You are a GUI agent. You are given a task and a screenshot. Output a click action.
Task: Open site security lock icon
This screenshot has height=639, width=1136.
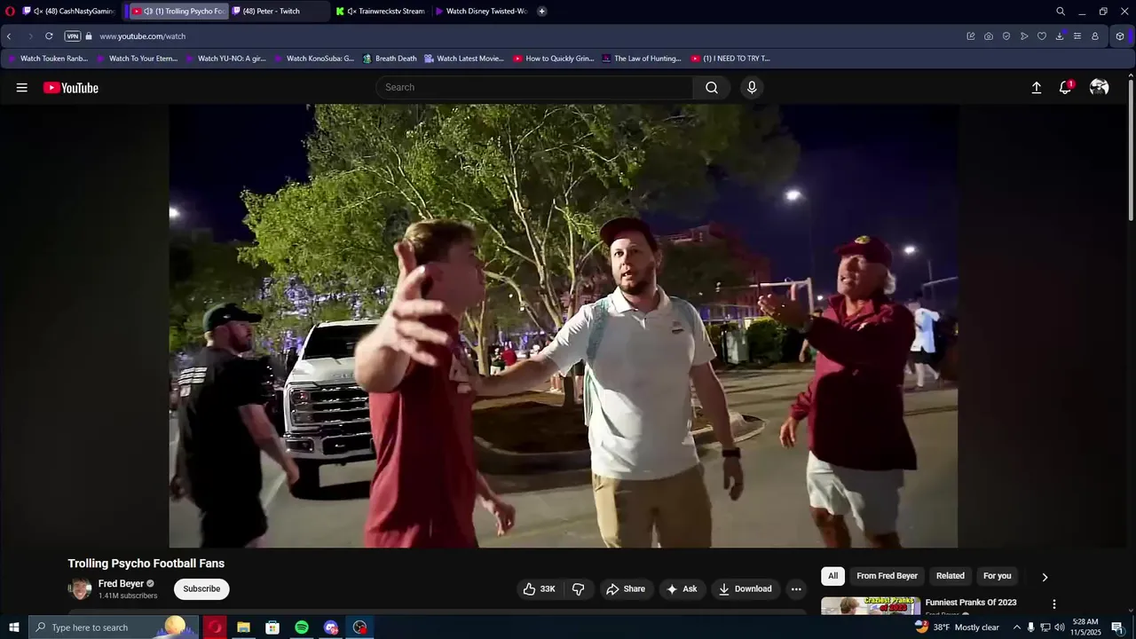89,36
